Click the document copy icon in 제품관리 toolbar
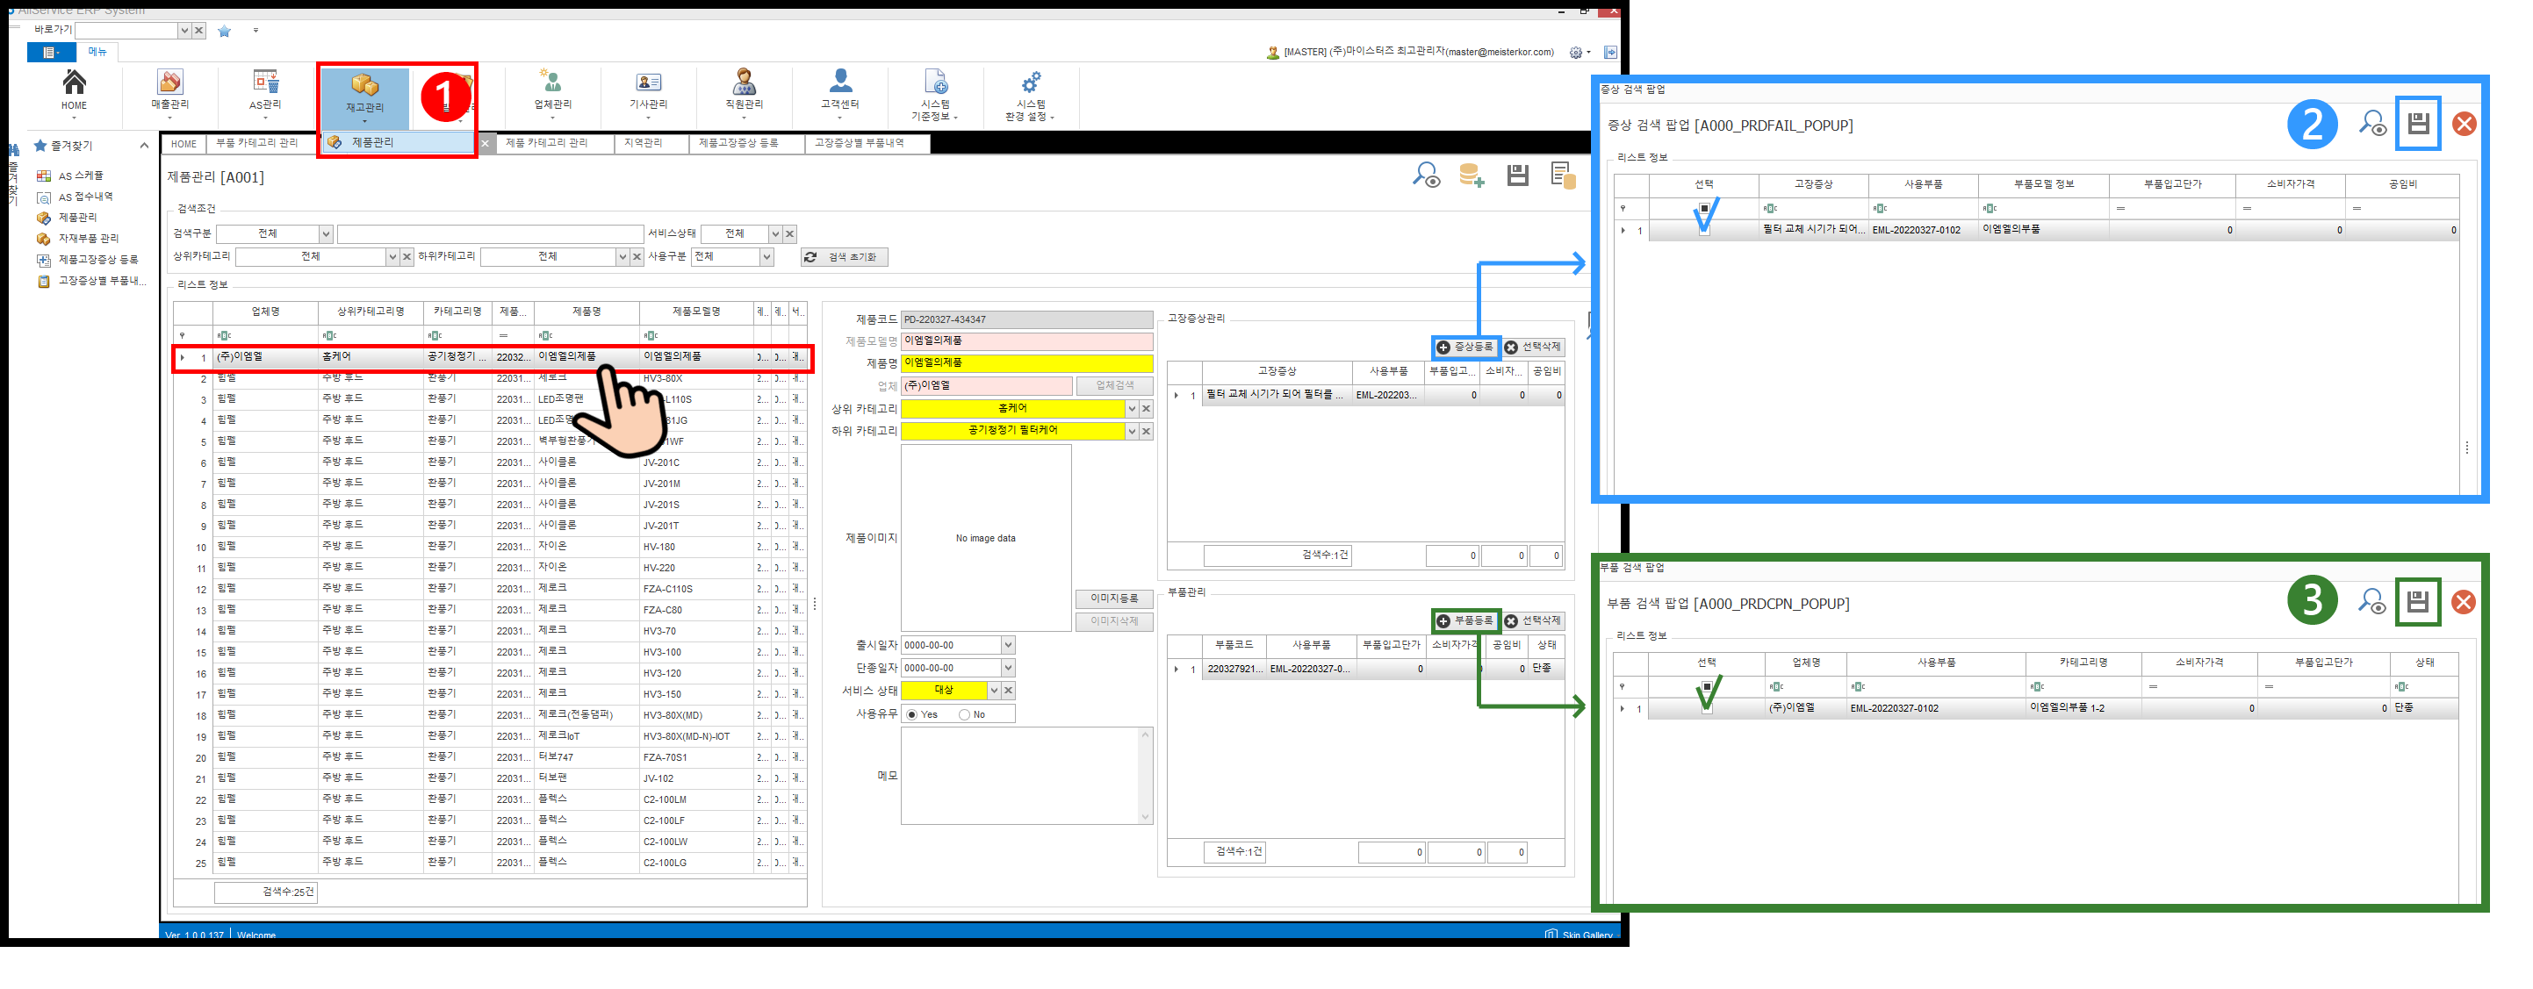The height and width of the screenshot is (989, 2533). (x=1563, y=176)
